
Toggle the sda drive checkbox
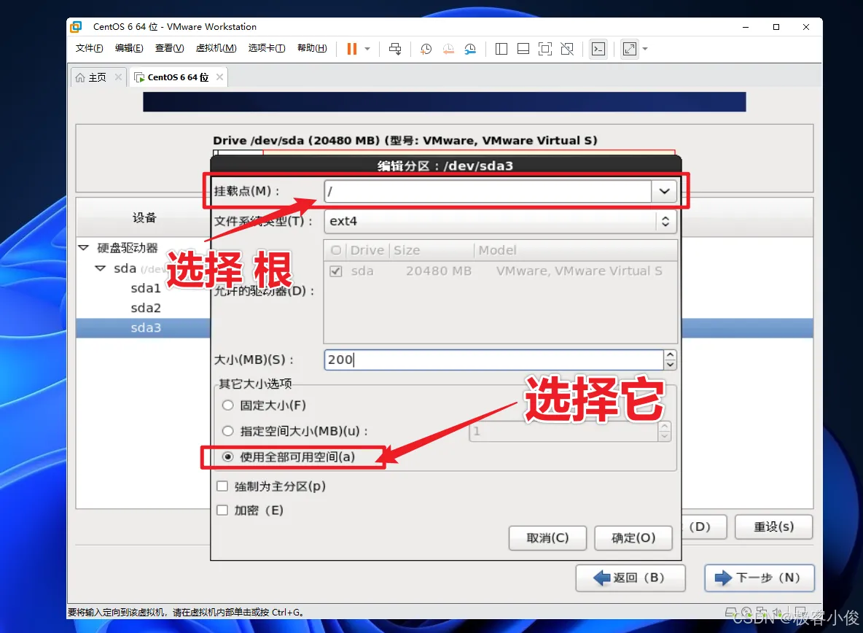pyautogui.click(x=336, y=271)
